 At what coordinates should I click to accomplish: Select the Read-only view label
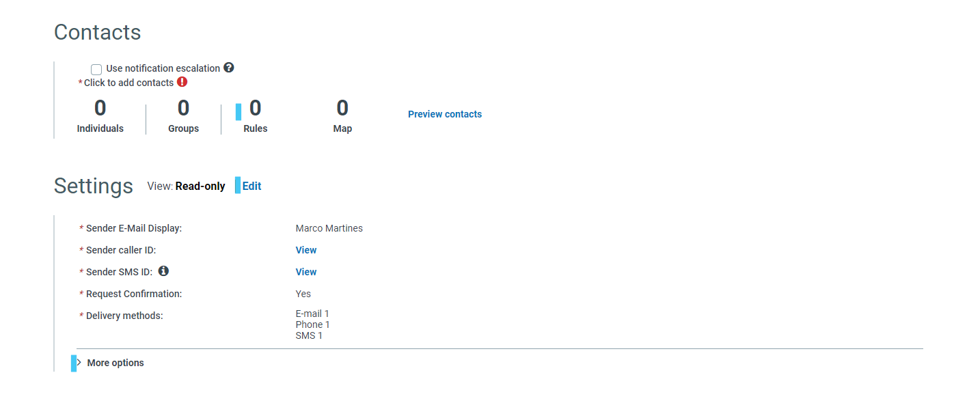click(200, 186)
